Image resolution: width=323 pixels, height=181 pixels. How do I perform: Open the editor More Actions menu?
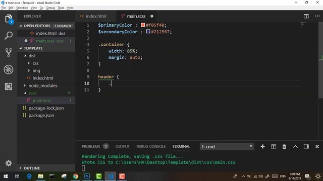[317, 16]
